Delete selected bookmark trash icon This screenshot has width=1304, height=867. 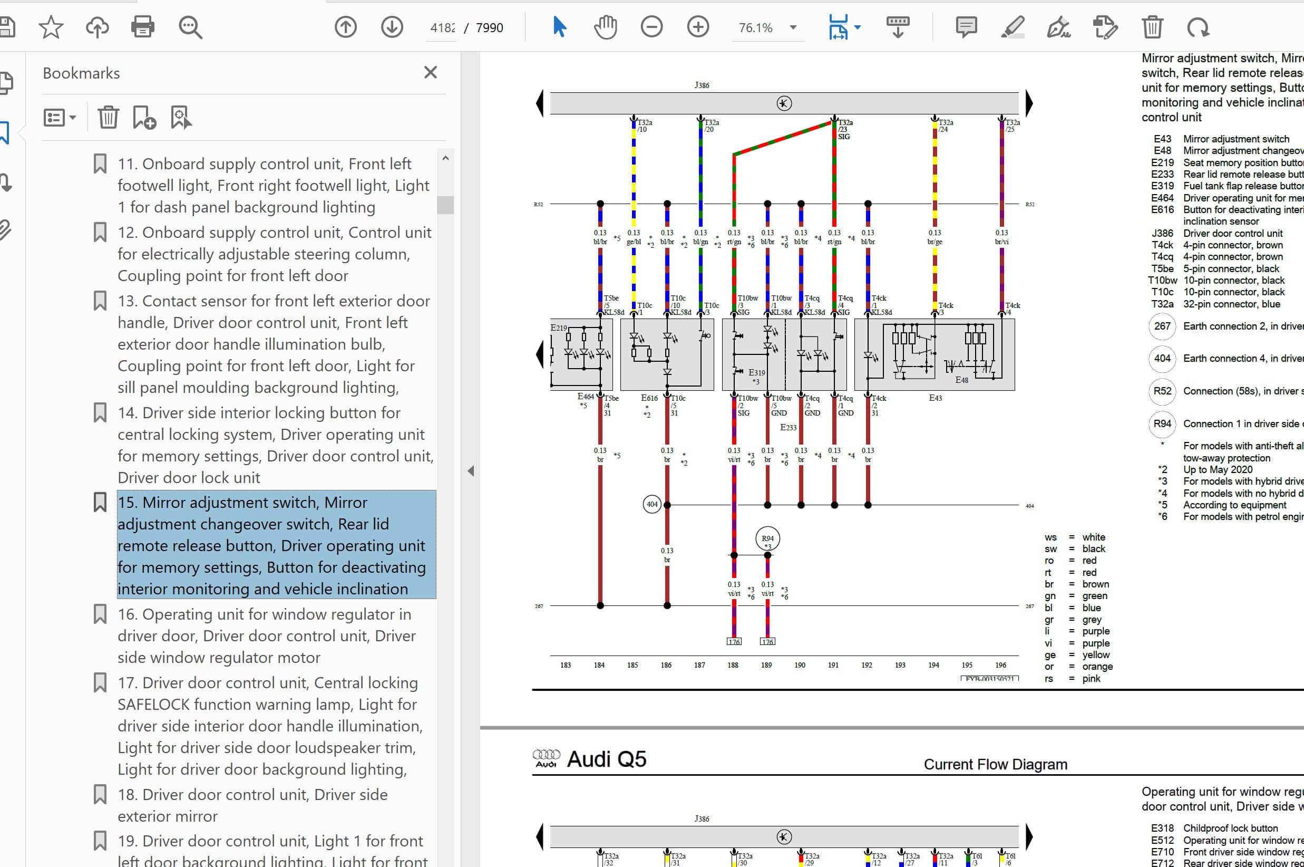108,117
